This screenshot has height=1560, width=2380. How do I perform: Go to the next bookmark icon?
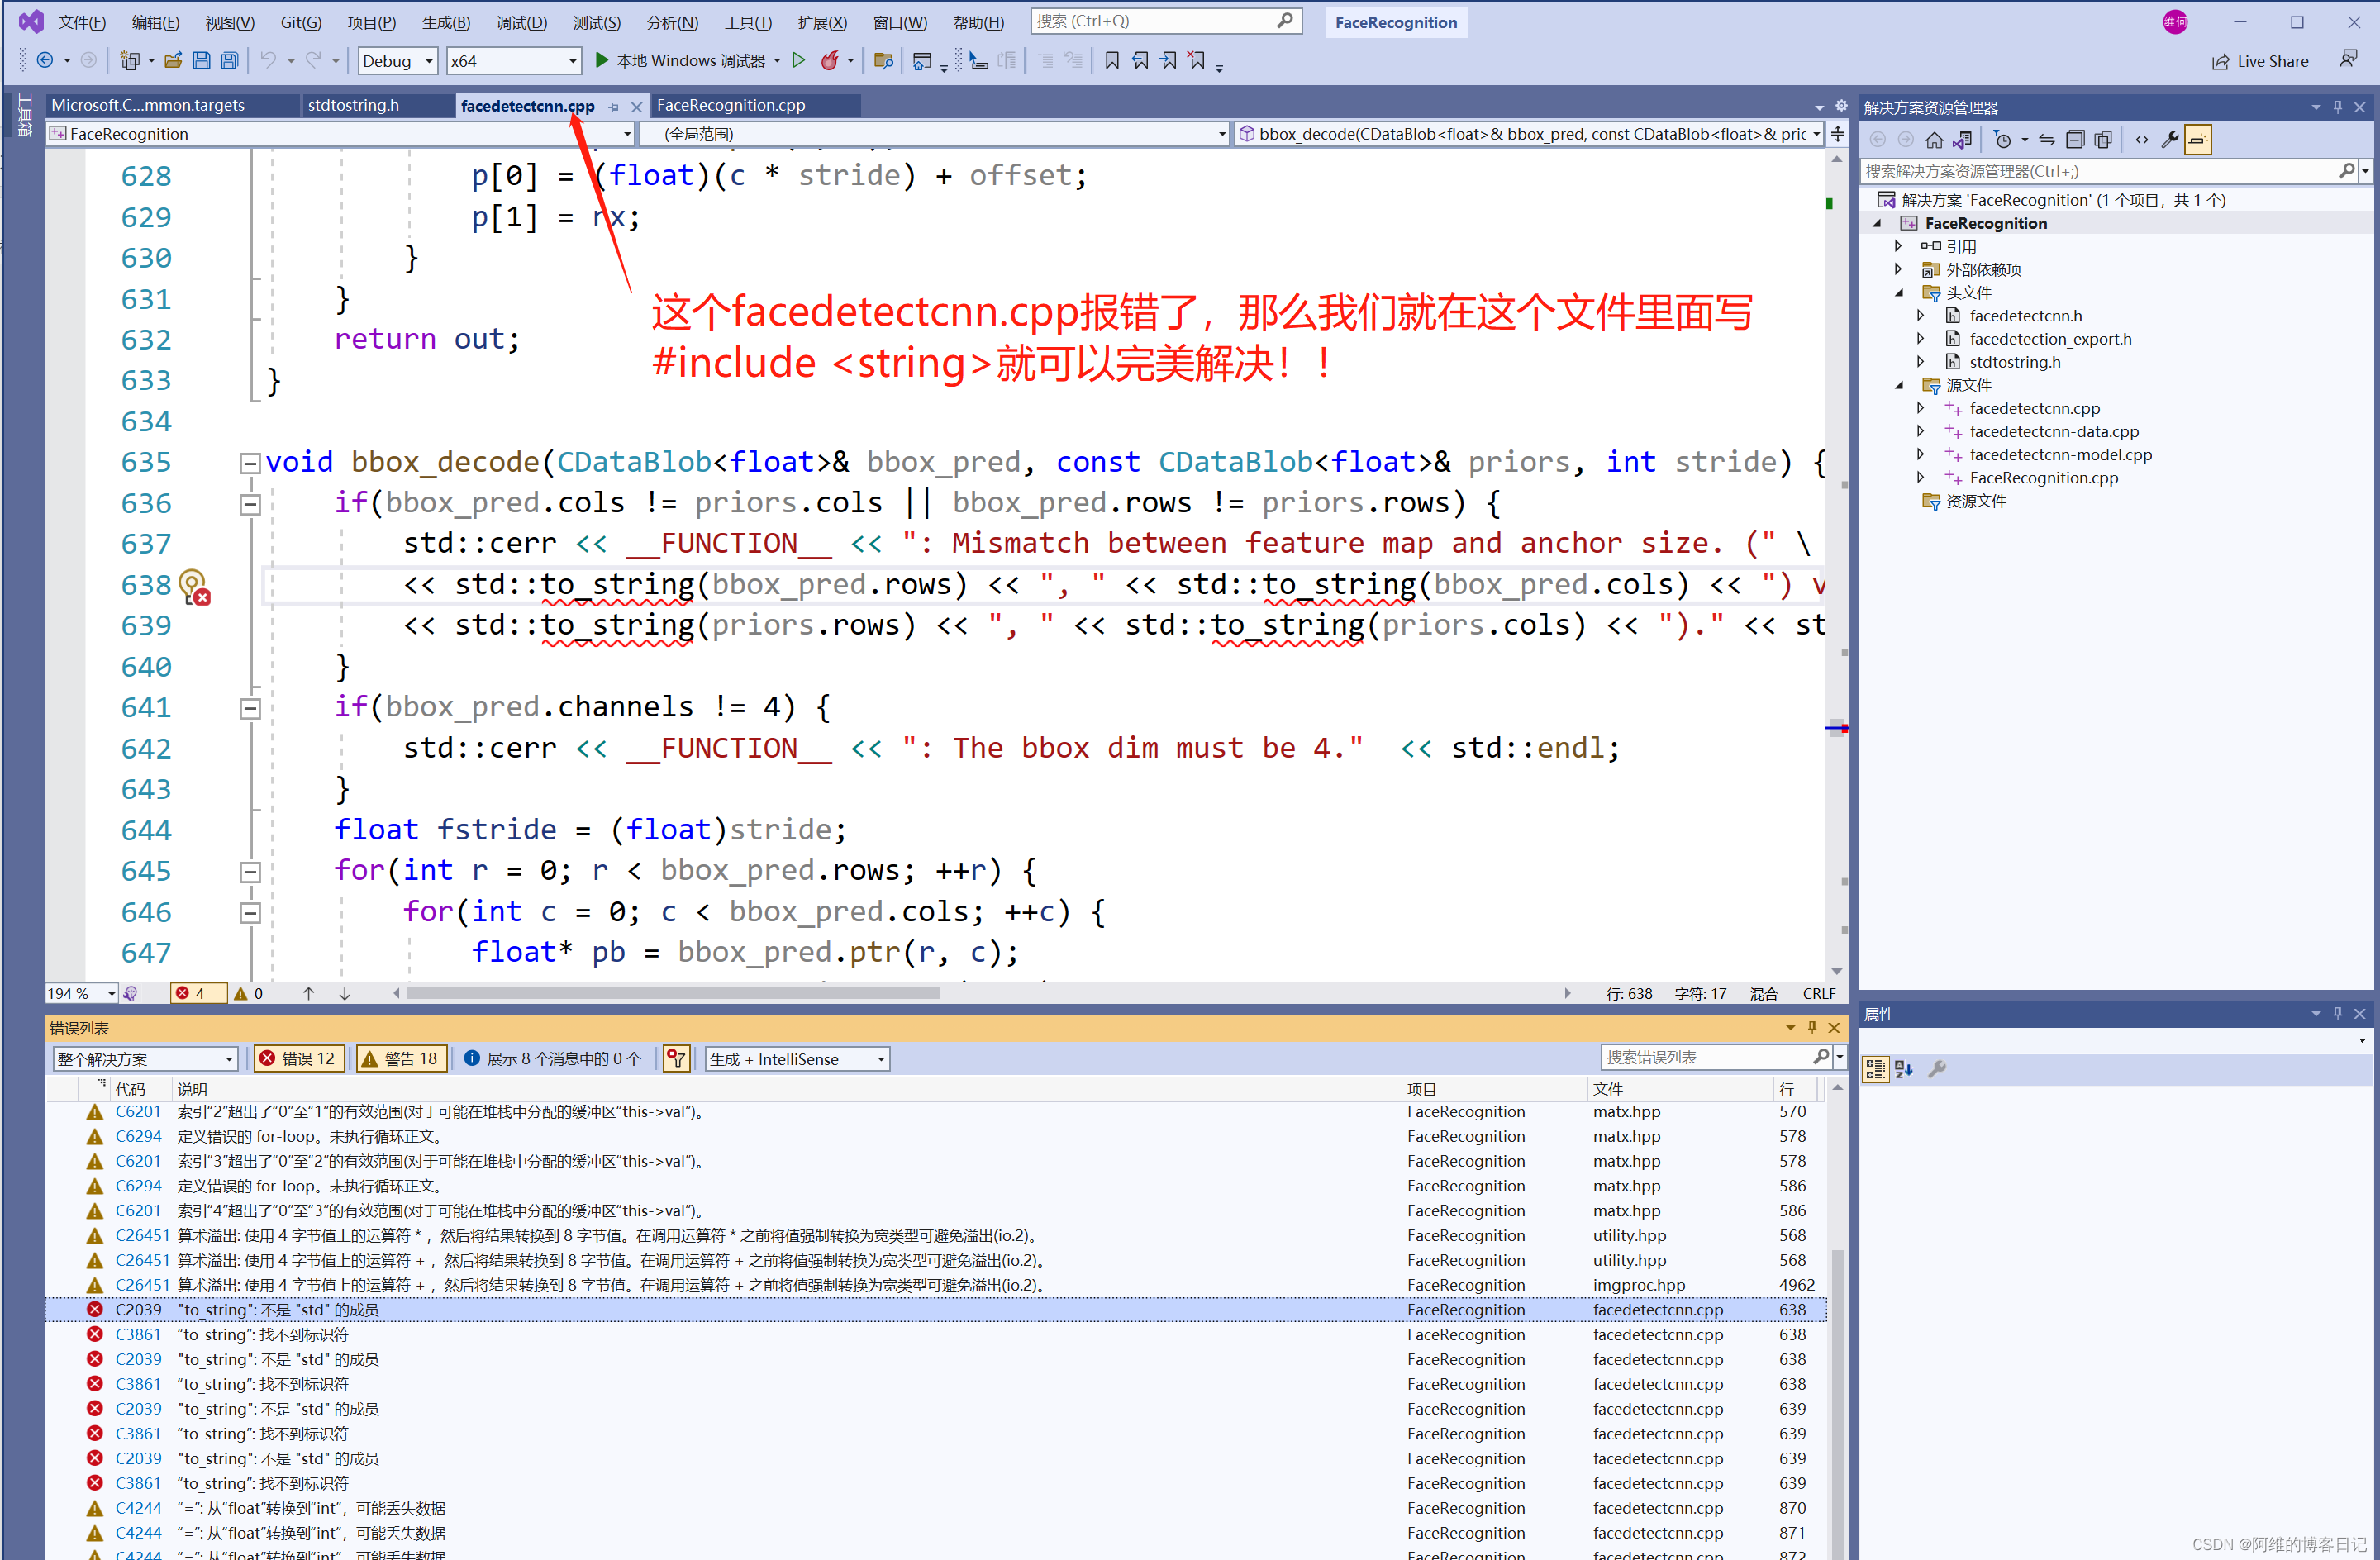[1168, 61]
